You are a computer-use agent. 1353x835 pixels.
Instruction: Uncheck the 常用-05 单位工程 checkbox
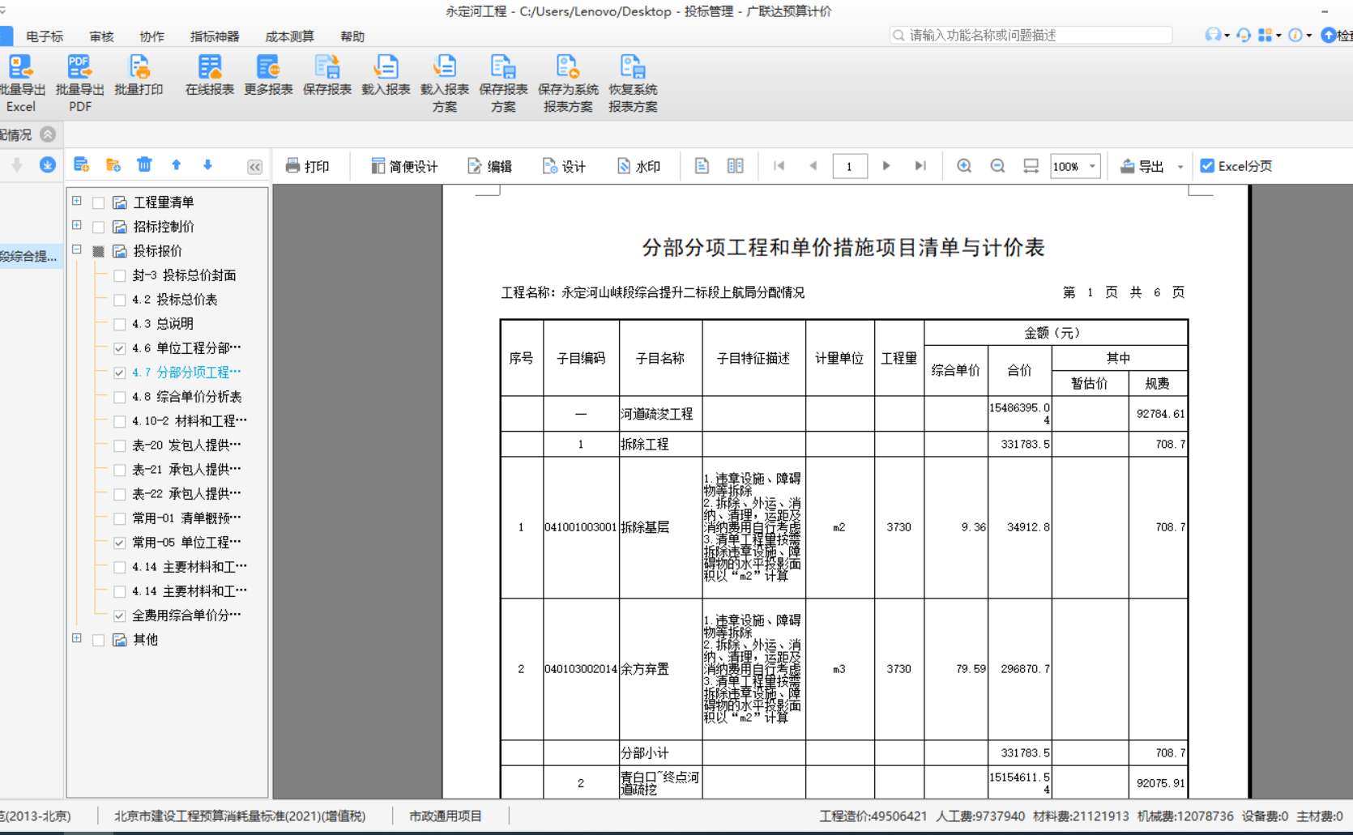(119, 543)
